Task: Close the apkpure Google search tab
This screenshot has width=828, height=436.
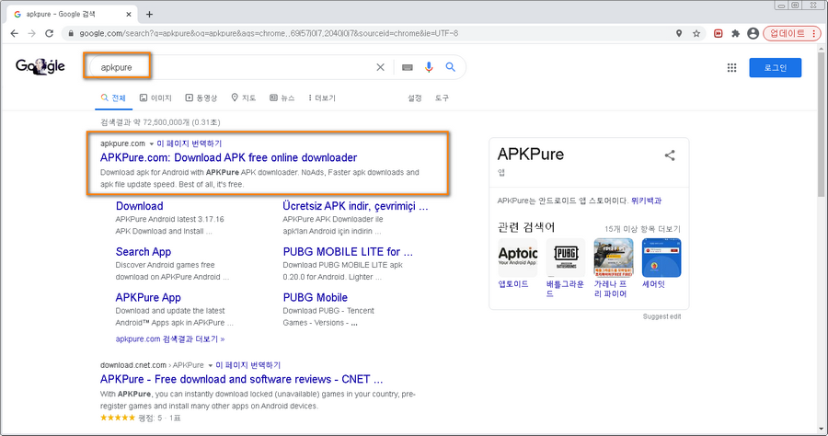Action: point(128,14)
